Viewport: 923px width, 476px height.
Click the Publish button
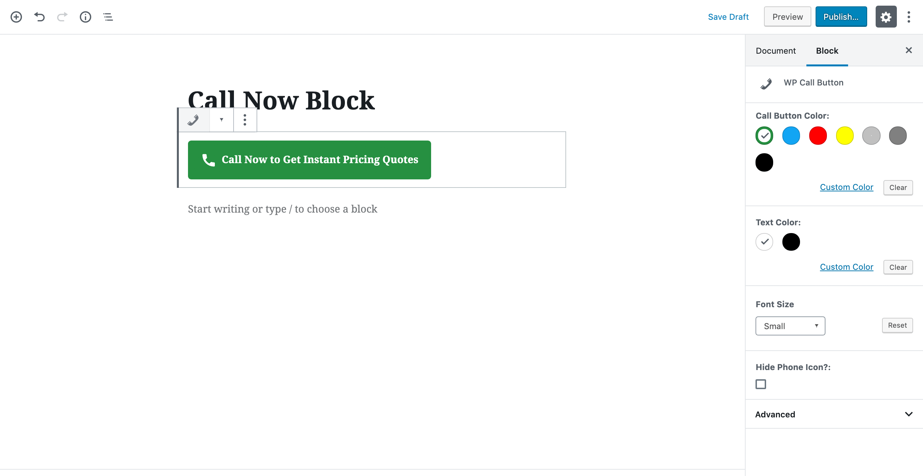point(841,16)
